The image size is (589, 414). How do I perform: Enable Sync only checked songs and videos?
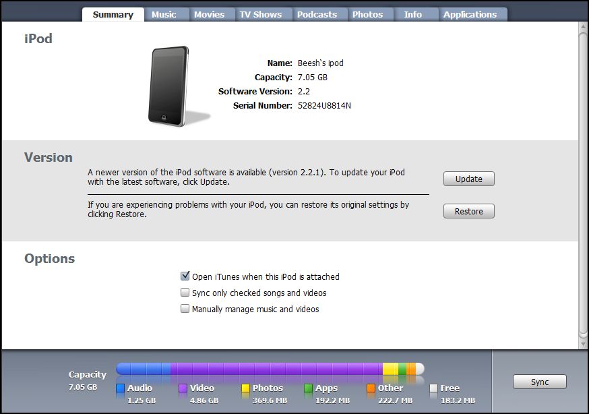click(185, 293)
